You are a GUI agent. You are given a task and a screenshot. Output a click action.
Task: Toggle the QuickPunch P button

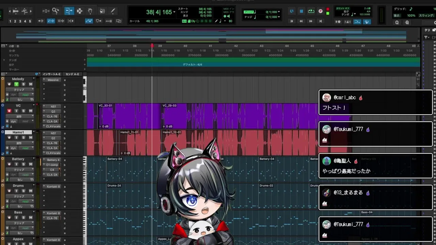pos(321,11)
